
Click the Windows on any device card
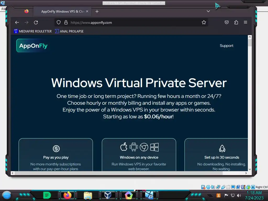click(139, 155)
